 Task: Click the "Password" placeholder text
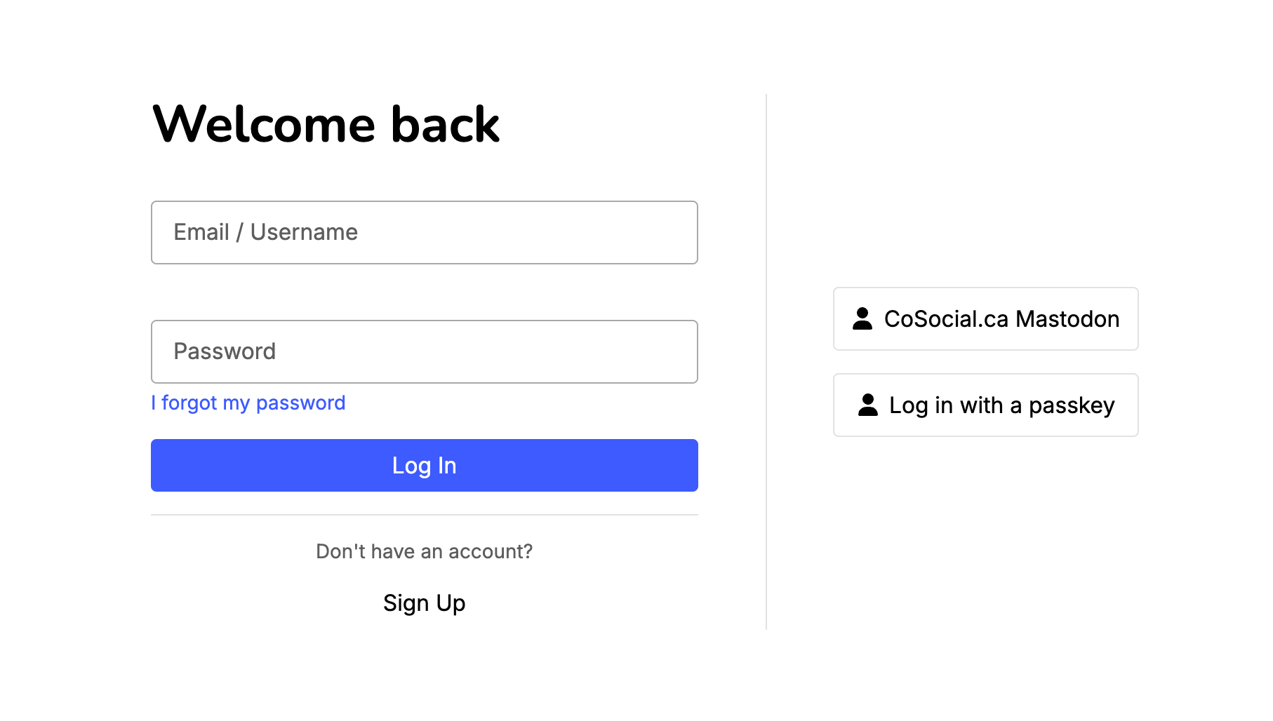click(225, 351)
